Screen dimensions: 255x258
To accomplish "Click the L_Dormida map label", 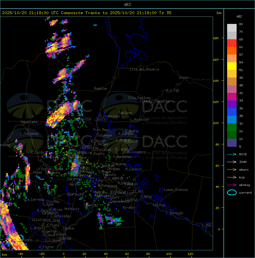I will [174, 213].
